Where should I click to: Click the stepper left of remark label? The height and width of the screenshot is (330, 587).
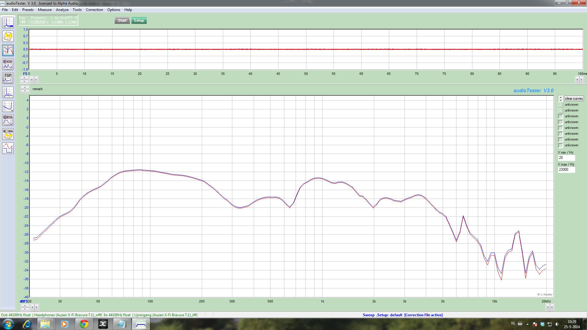(25, 89)
